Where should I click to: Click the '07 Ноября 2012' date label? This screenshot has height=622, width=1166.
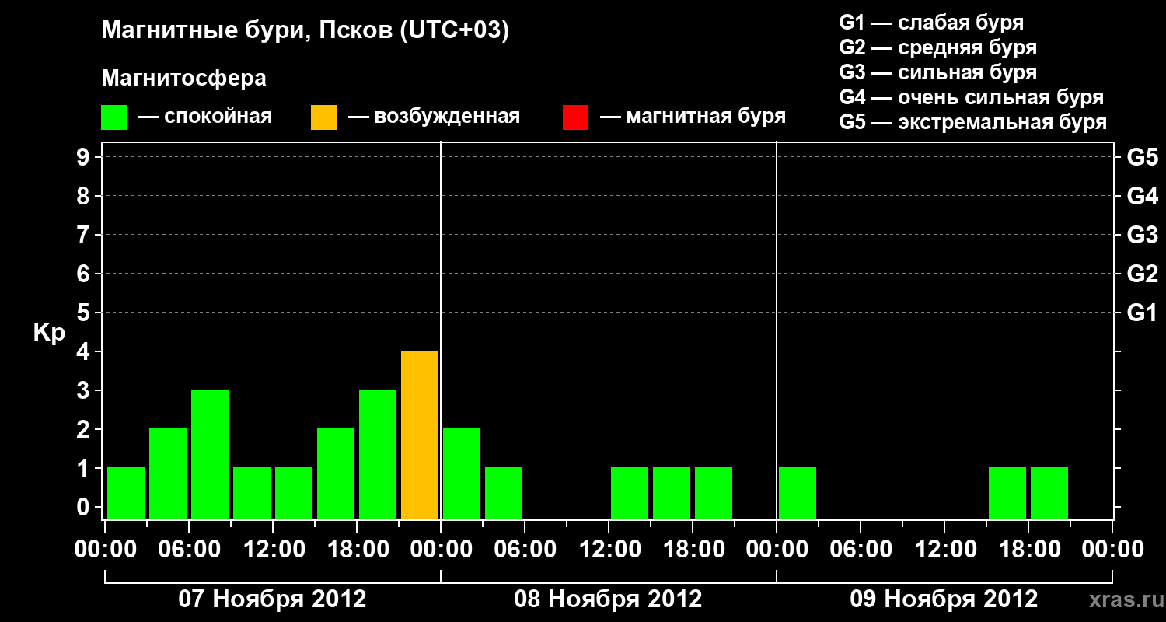coord(272,599)
